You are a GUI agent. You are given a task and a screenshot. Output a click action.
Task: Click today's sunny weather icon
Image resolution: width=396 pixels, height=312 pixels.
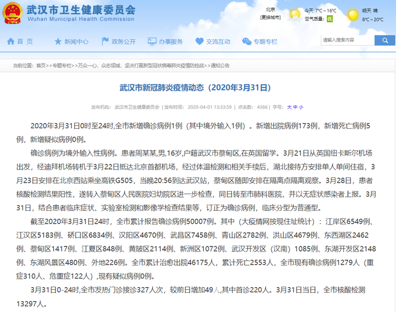295,15
